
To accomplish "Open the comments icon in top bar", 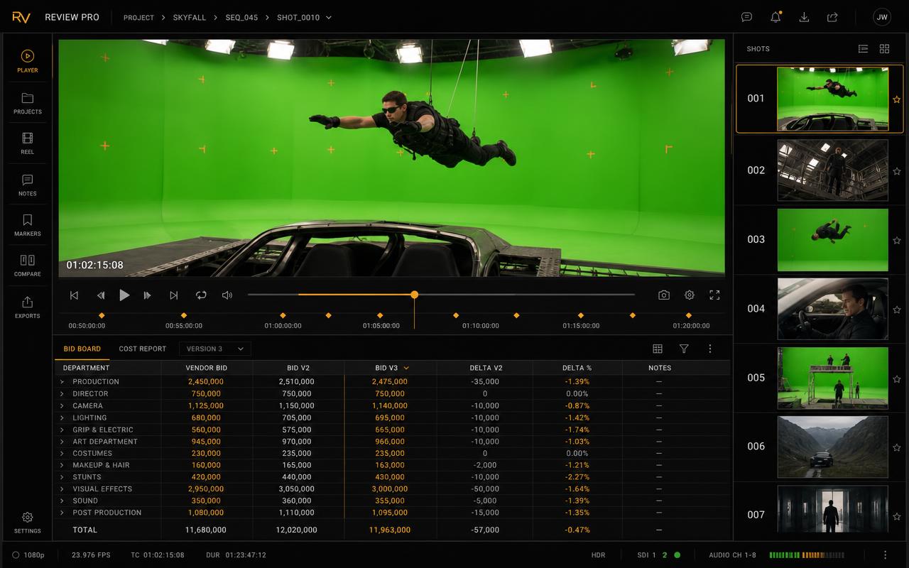I will [746, 17].
